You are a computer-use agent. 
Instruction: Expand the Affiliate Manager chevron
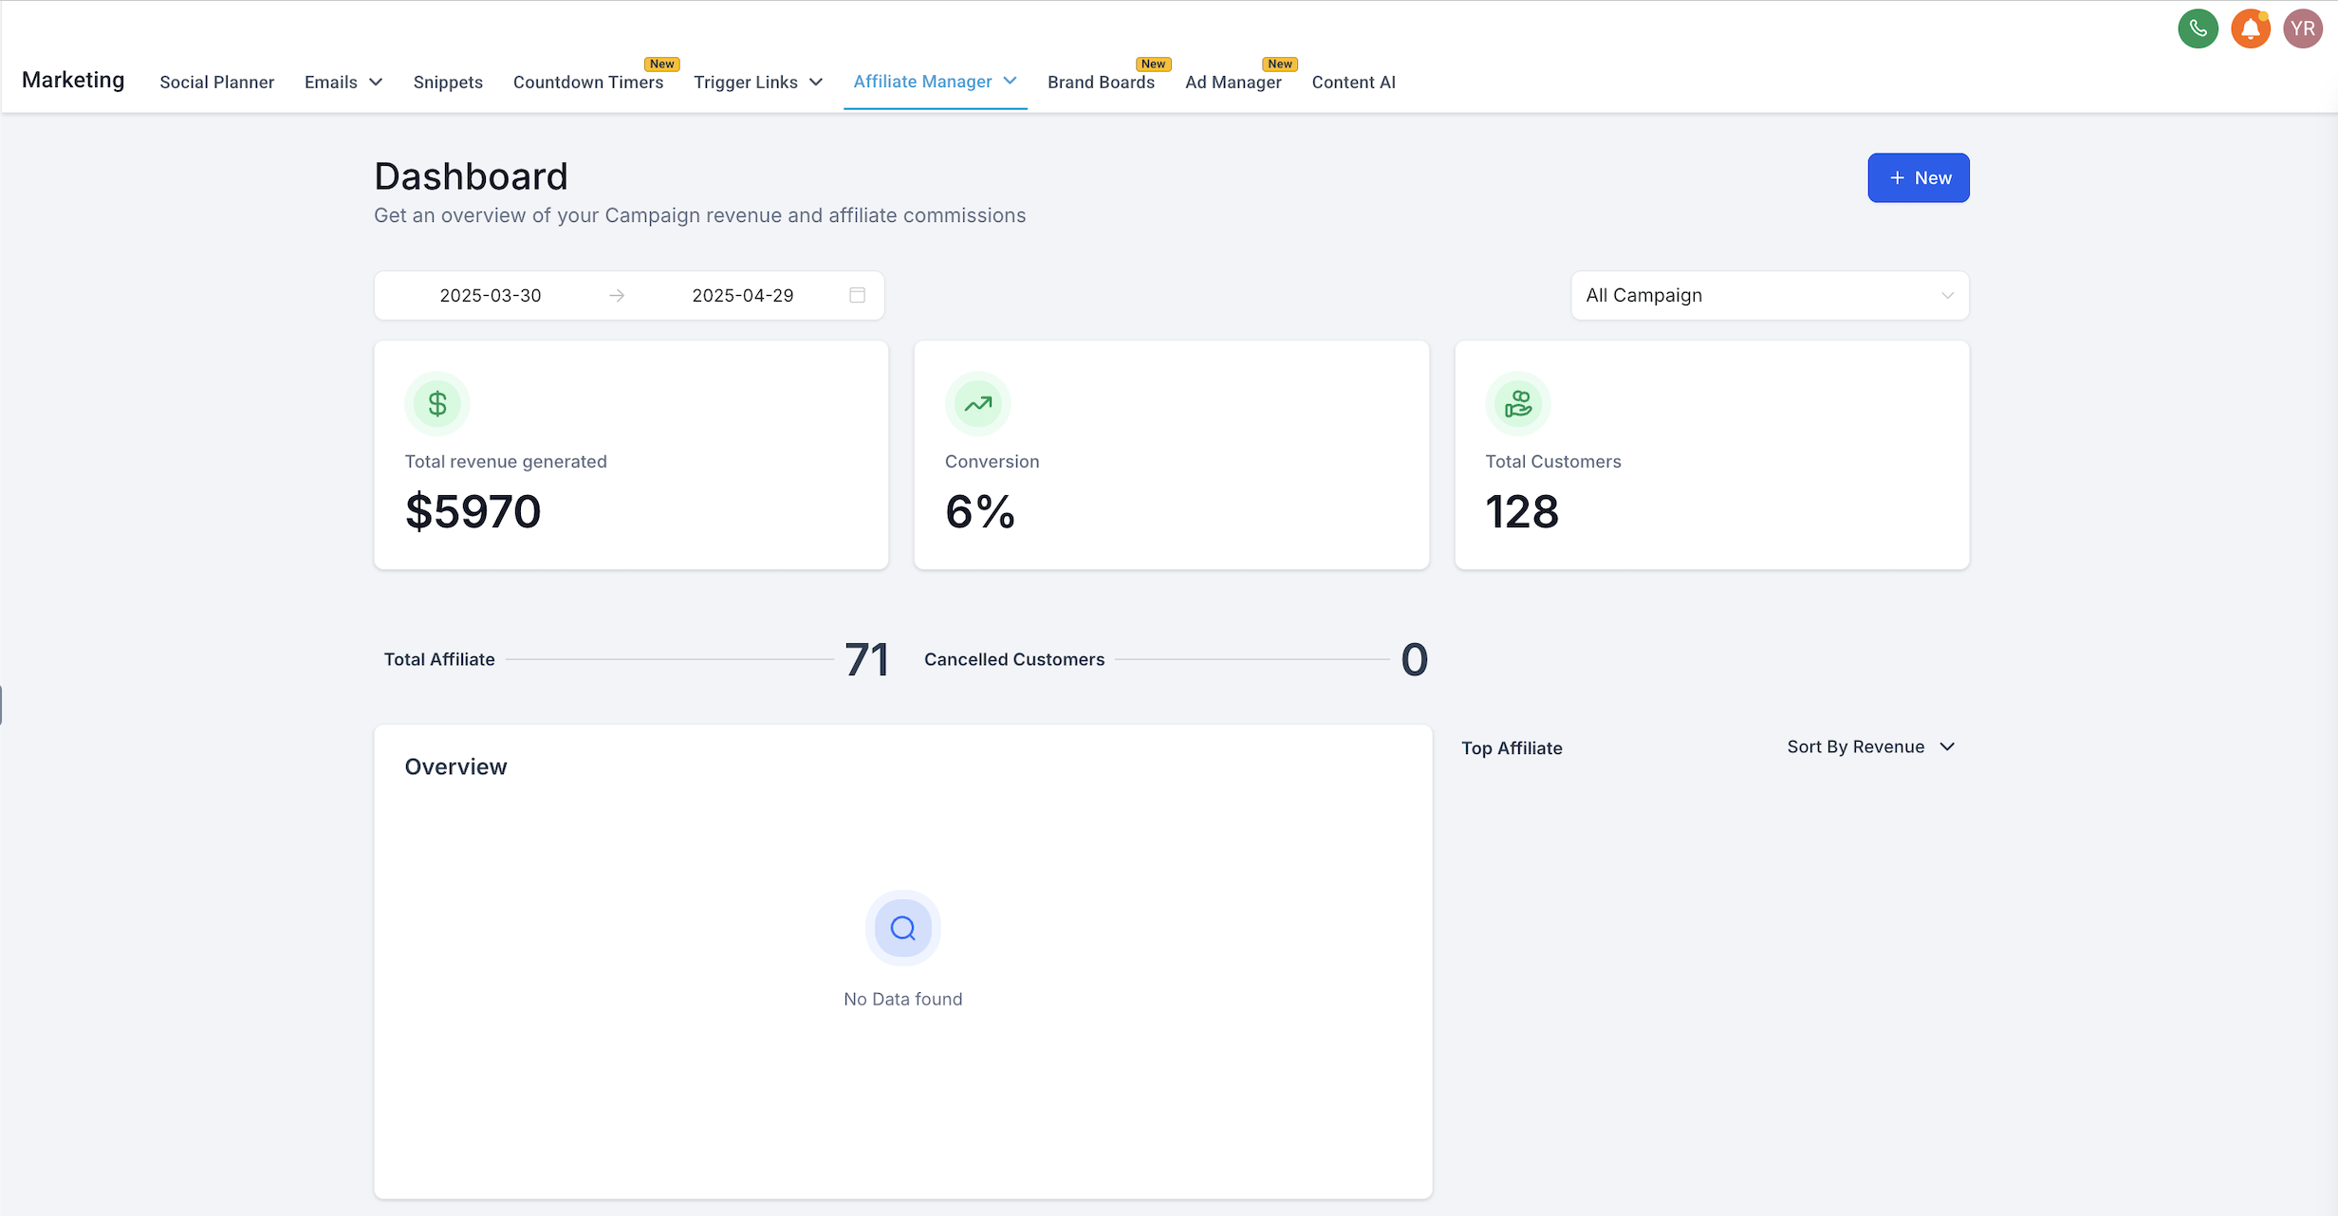[x=1010, y=81]
